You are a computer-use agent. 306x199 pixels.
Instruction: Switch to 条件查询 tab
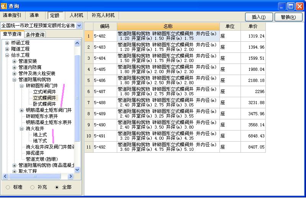35,34
